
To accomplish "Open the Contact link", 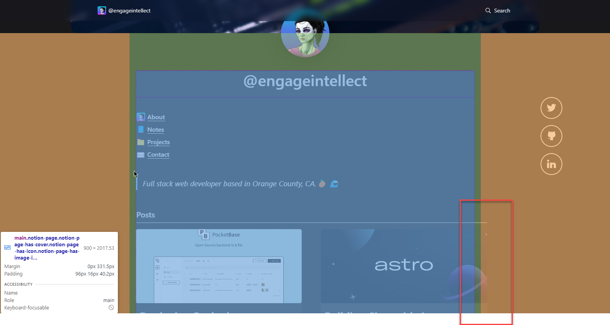I will click(x=158, y=154).
